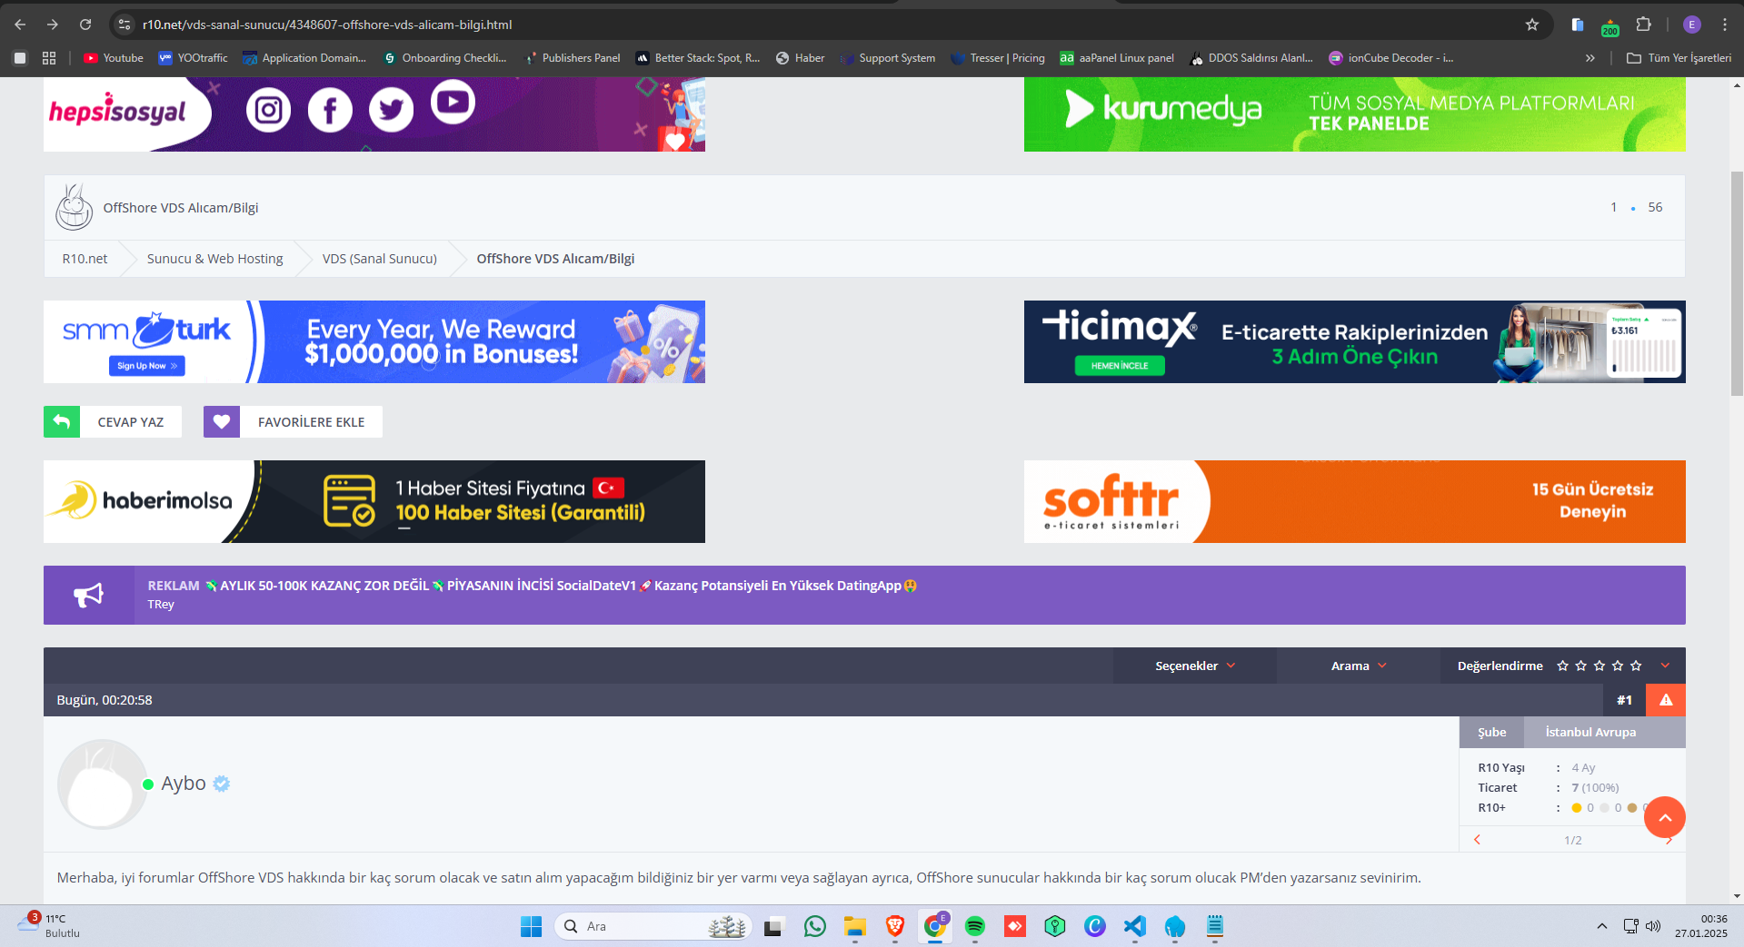
Task: Open Sunucu & Web Hosting breadcrumb
Action: pos(215,259)
